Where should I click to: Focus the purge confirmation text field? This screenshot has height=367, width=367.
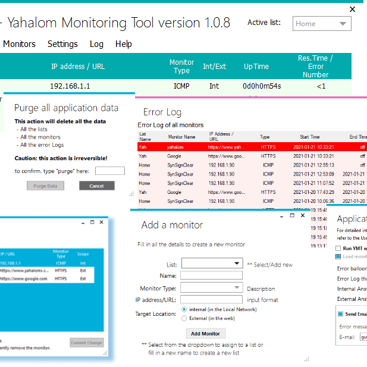tap(110, 171)
